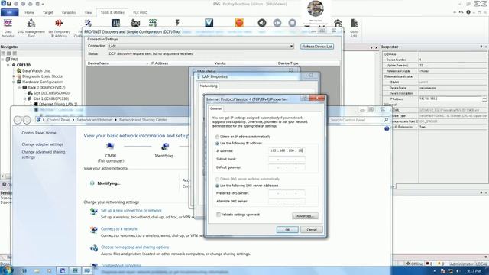This screenshot has width=489, height=275.
Task: Click Cancel in IPv4 Properties dialog
Action: (312, 230)
